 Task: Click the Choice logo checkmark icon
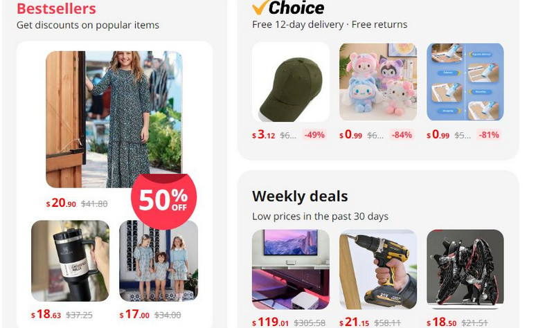(259, 8)
